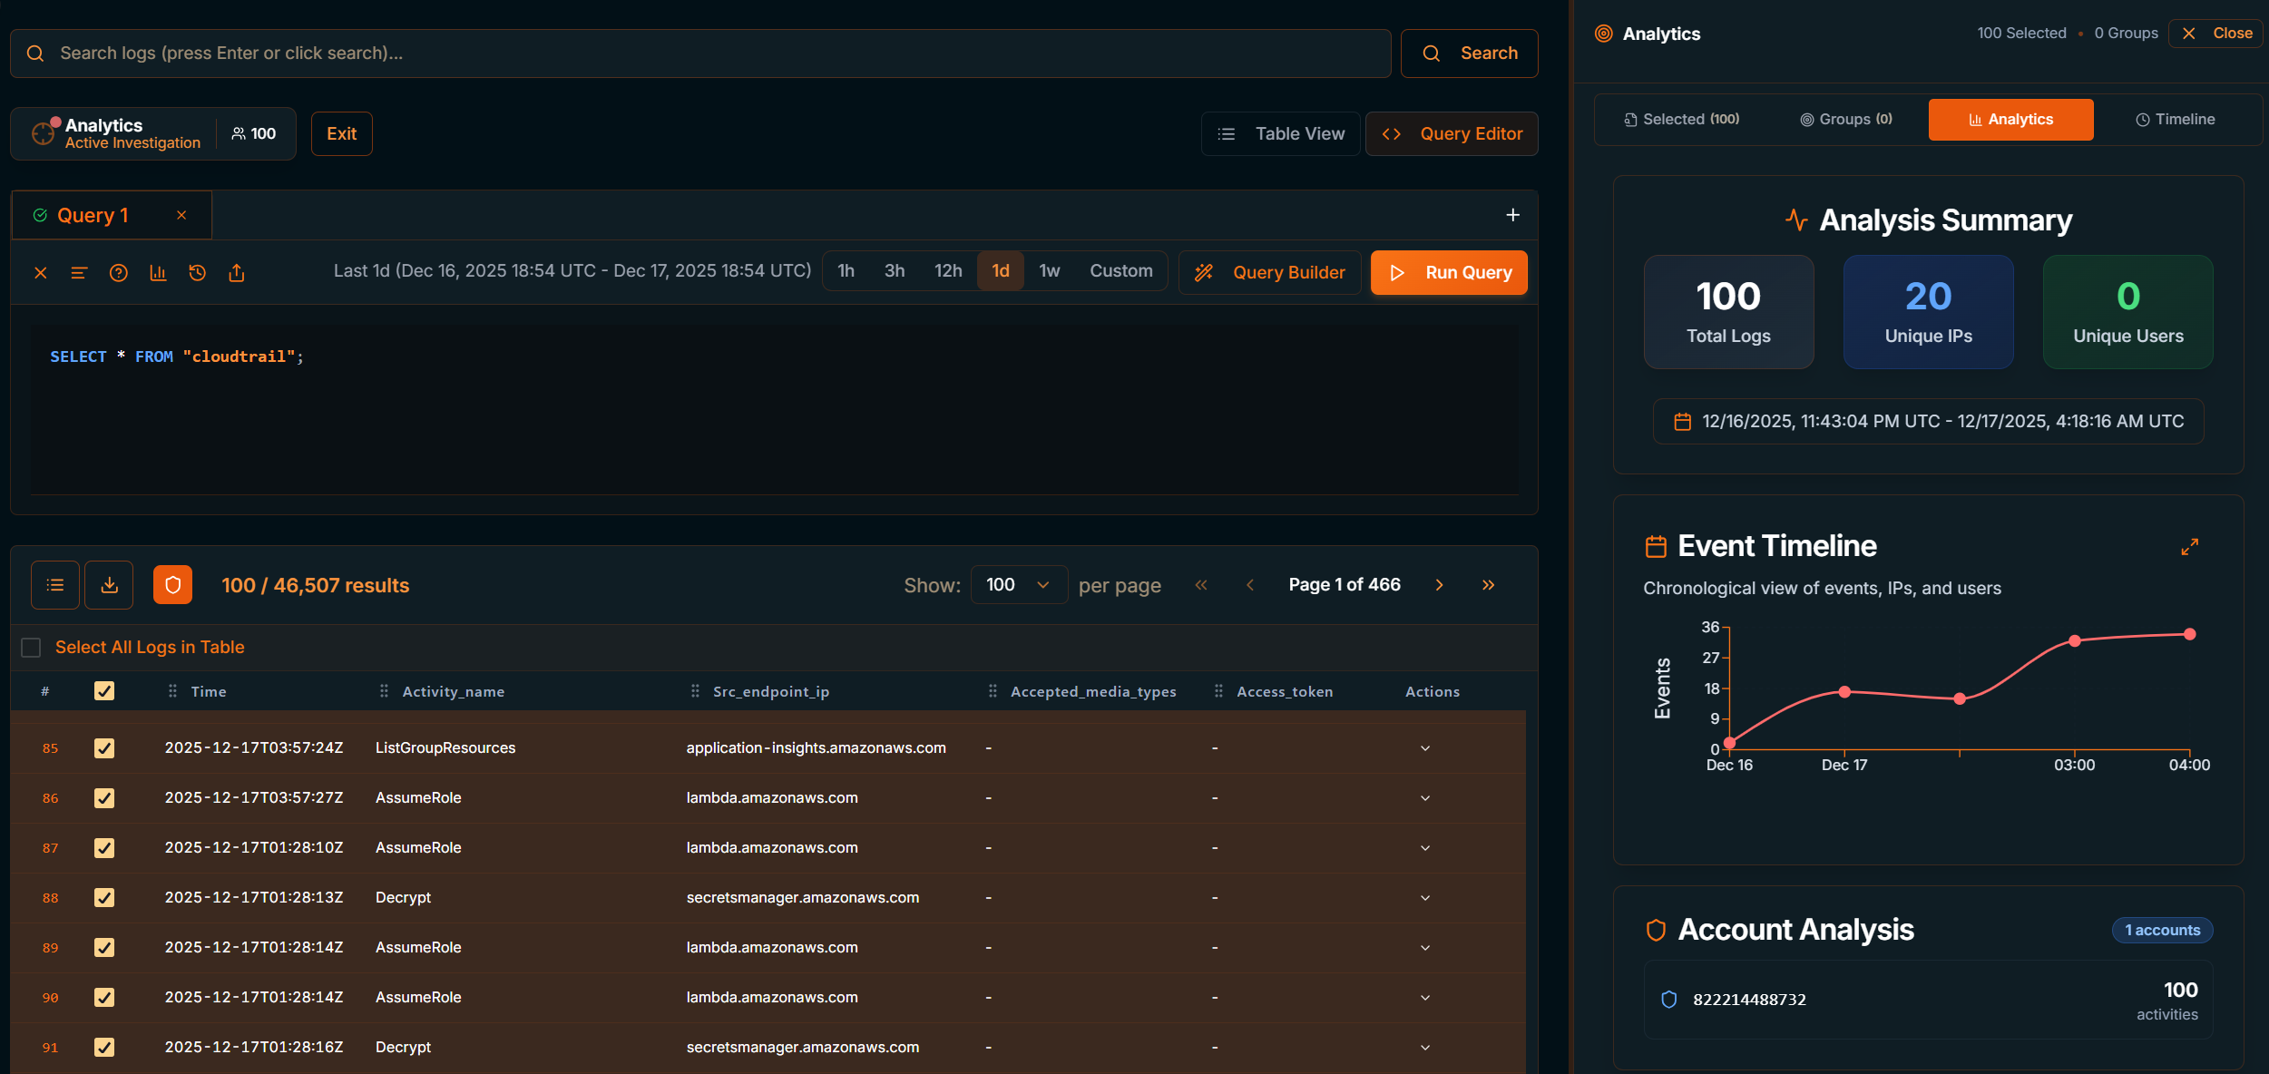Click the Search button
The height and width of the screenshot is (1074, 2269).
1469,54
